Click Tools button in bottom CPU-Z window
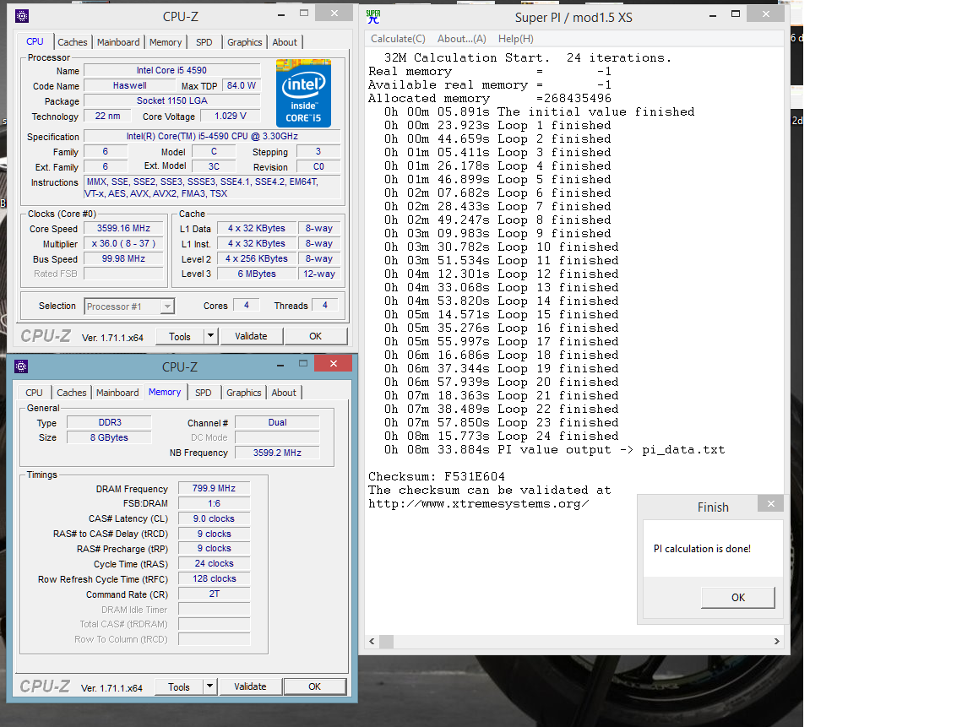 pos(179,686)
